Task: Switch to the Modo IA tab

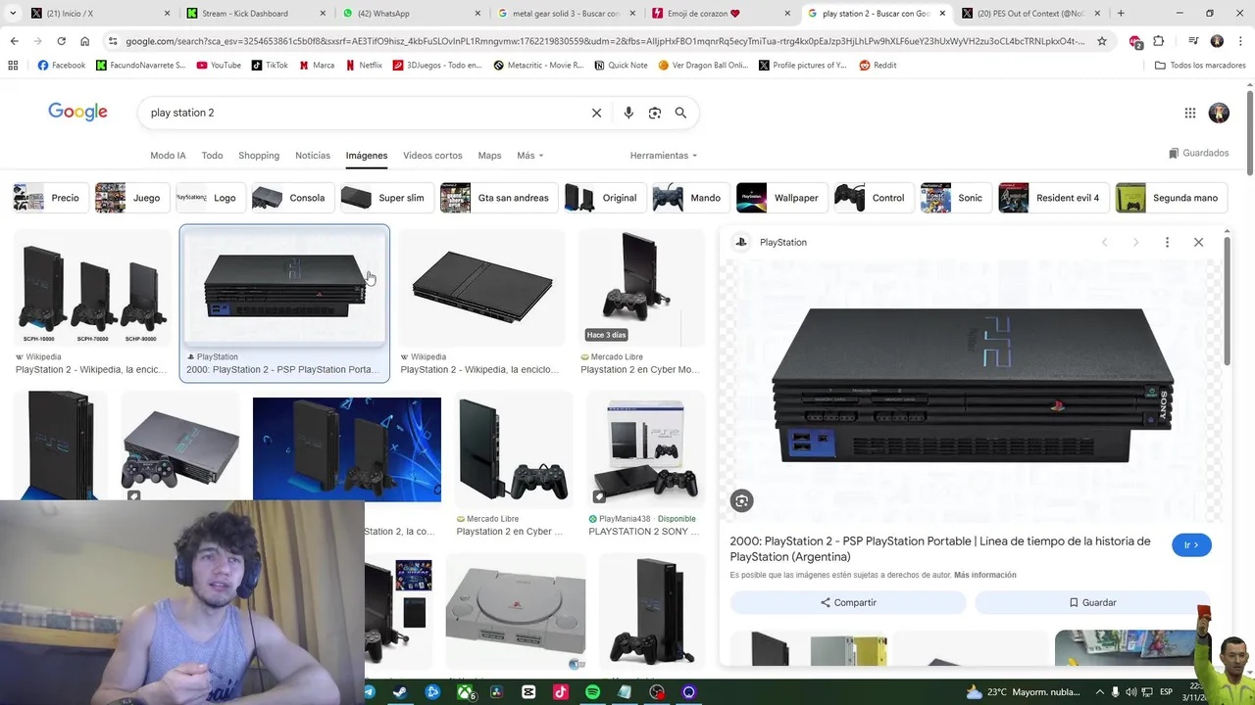Action: (168, 156)
